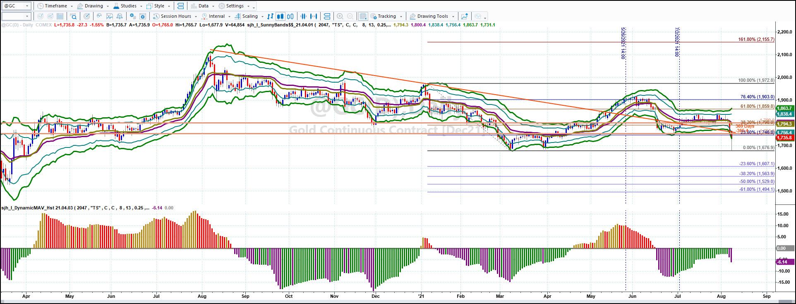Open the Scaling dropdown

tap(249, 16)
